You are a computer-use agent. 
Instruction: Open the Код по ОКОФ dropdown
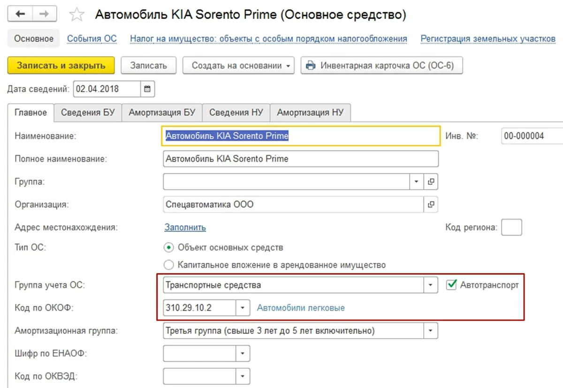point(242,308)
